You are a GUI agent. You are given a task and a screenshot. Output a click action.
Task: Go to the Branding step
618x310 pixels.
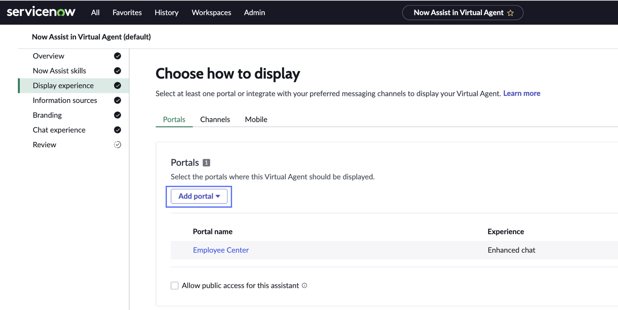point(47,115)
